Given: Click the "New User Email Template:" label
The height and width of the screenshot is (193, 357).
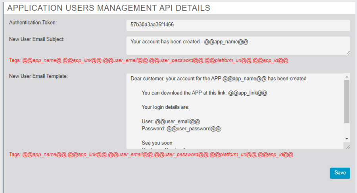Looking at the screenshot, I should (38, 76).
